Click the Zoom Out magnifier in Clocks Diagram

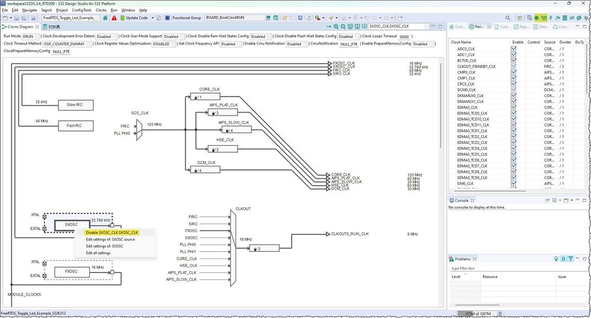click(x=343, y=27)
